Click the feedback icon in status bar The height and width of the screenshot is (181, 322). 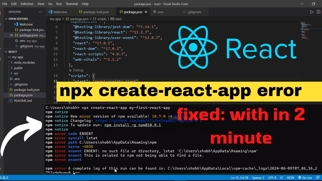pyautogui.click(x=318, y=178)
